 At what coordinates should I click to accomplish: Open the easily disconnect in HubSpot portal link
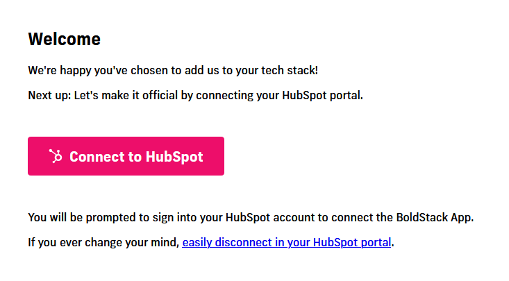coord(287,243)
